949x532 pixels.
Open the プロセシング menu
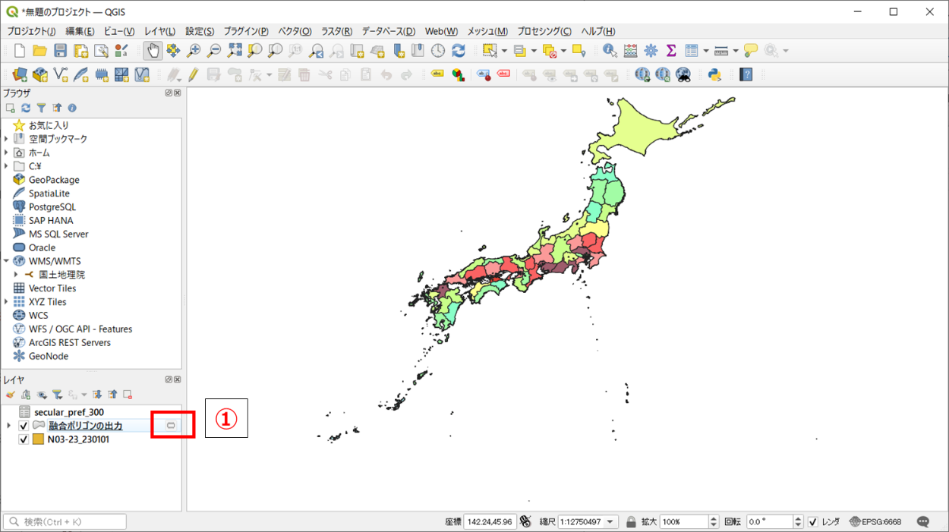coord(544,31)
